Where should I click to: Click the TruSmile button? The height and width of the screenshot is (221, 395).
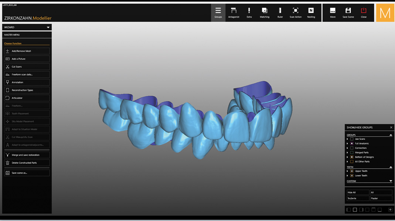pos(357,199)
